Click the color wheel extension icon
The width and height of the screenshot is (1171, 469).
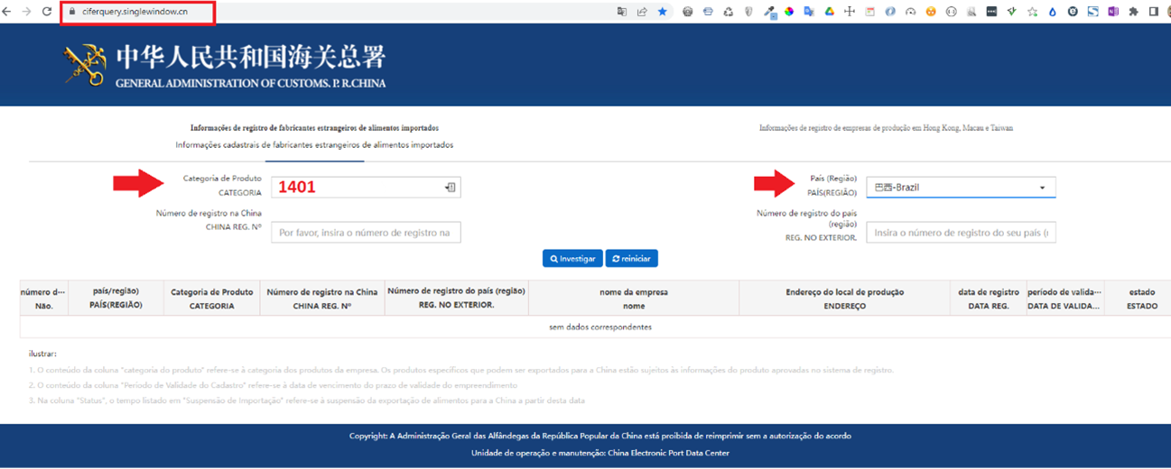788,12
